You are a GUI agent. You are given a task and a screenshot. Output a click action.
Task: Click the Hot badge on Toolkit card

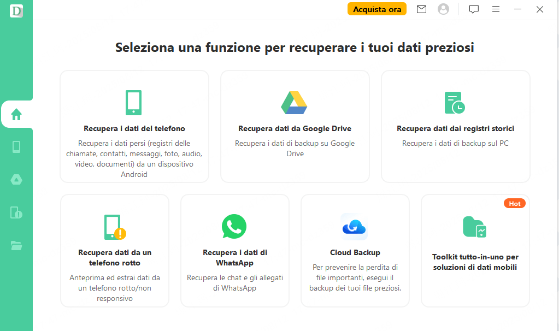[x=514, y=203]
